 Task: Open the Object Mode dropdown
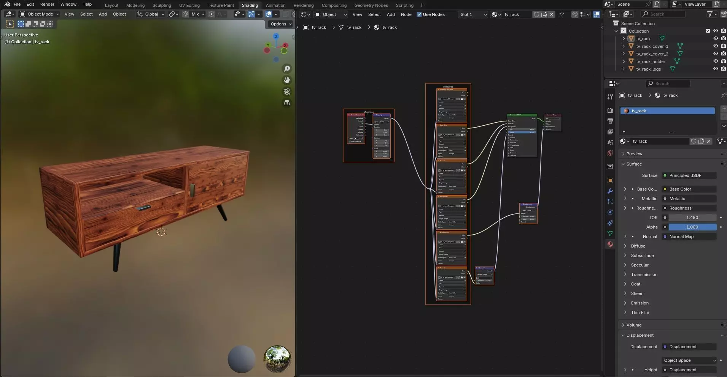pos(40,14)
